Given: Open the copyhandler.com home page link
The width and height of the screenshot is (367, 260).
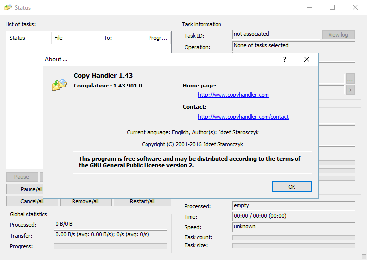Looking at the screenshot, I should pyautogui.click(x=233, y=95).
